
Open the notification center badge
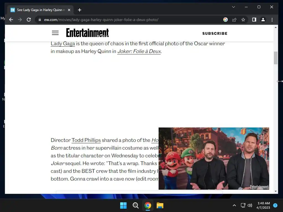coord(275,205)
